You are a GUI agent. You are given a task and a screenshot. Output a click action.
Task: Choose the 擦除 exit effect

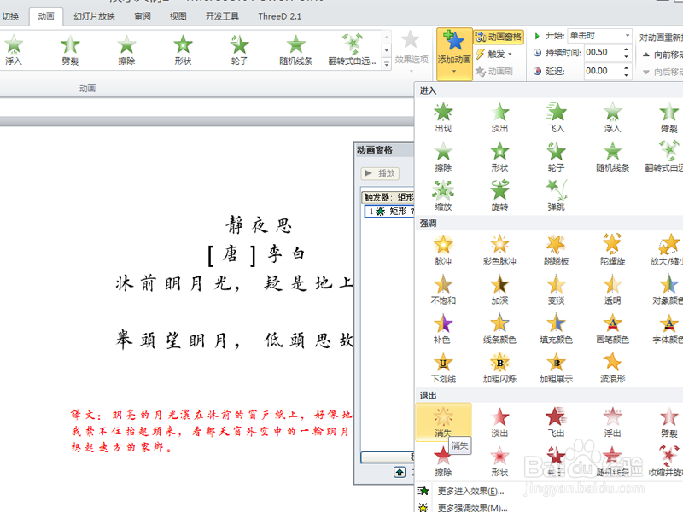click(x=443, y=461)
